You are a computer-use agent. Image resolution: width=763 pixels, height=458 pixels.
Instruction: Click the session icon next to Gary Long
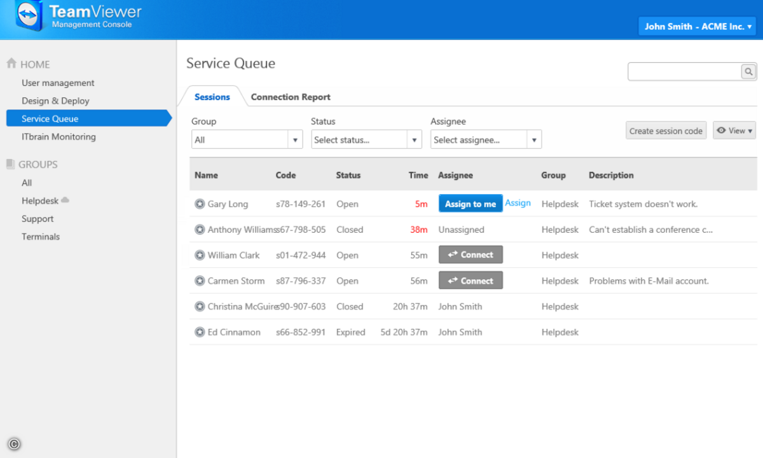pyautogui.click(x=200, y=204)
